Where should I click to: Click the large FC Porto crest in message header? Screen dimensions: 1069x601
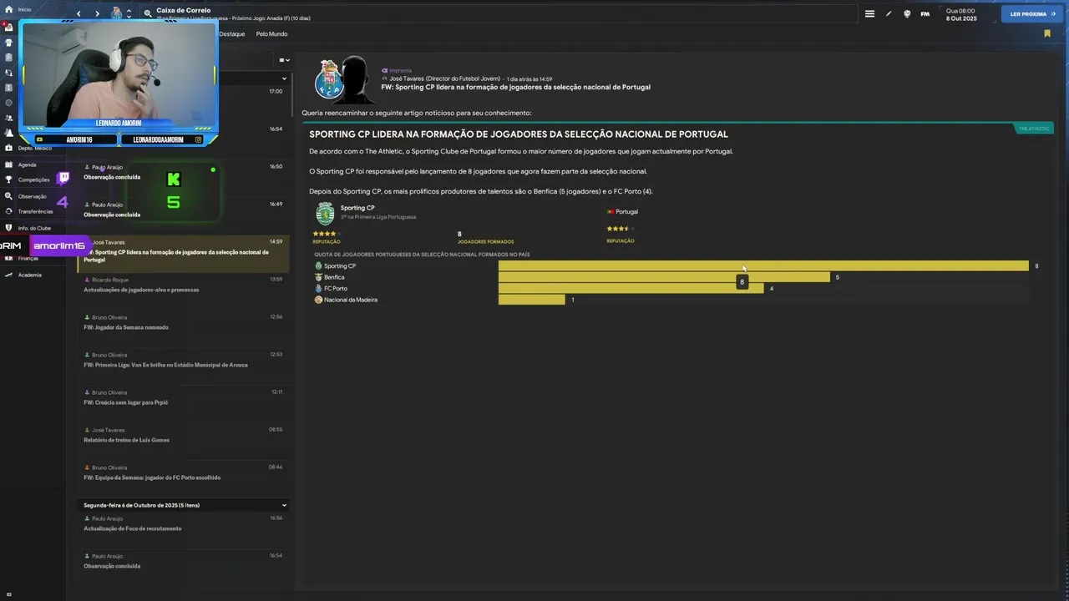tap(330, 79)
